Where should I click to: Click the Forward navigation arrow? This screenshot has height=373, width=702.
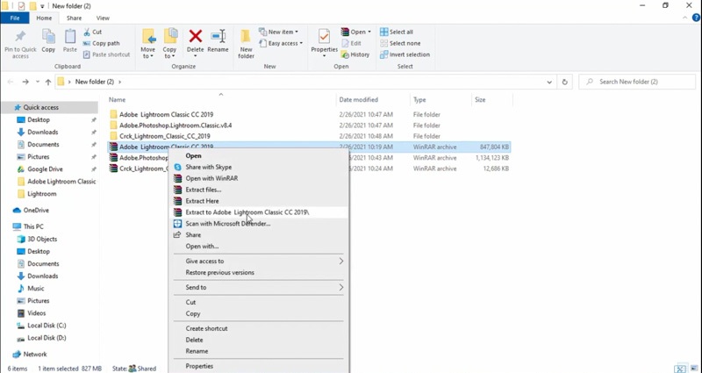tap(25, 82)
